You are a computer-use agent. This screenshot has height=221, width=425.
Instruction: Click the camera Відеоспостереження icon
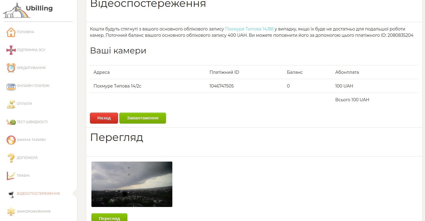[x=11, y=194]
